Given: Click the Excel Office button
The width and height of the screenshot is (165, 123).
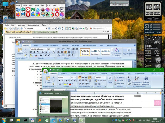Looking at the screenshot, I should [x=45, y=71].
